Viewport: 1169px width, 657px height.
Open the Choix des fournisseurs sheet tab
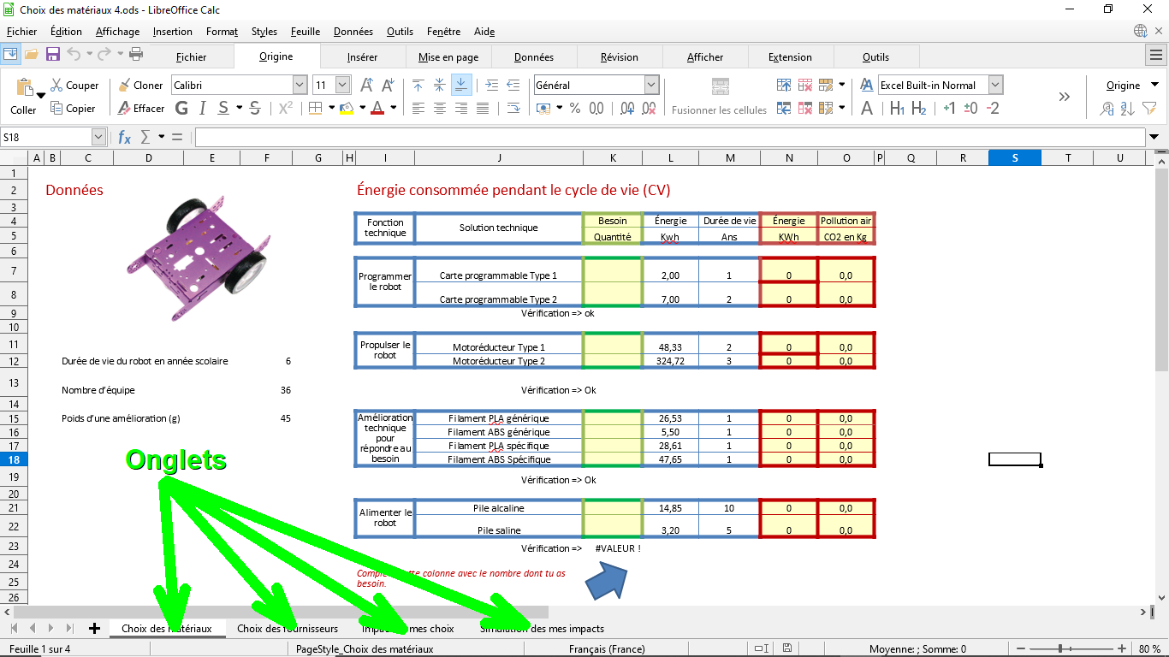click(287, 629)
